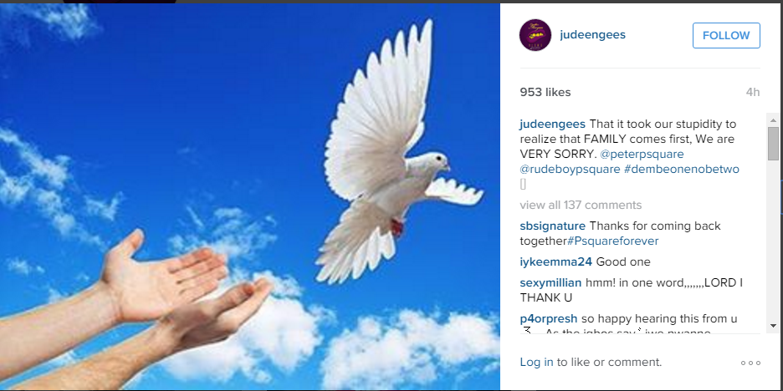Screen dimensions: 783x391
Task: Click the 4h post timestamp
Action: pos(753,92)
